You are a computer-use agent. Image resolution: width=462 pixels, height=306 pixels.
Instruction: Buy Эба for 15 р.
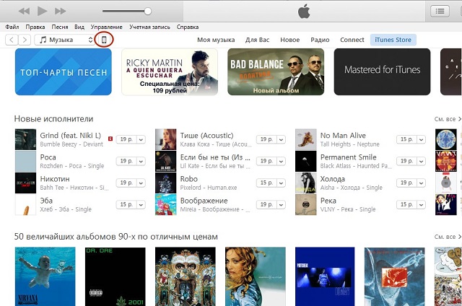126,204
